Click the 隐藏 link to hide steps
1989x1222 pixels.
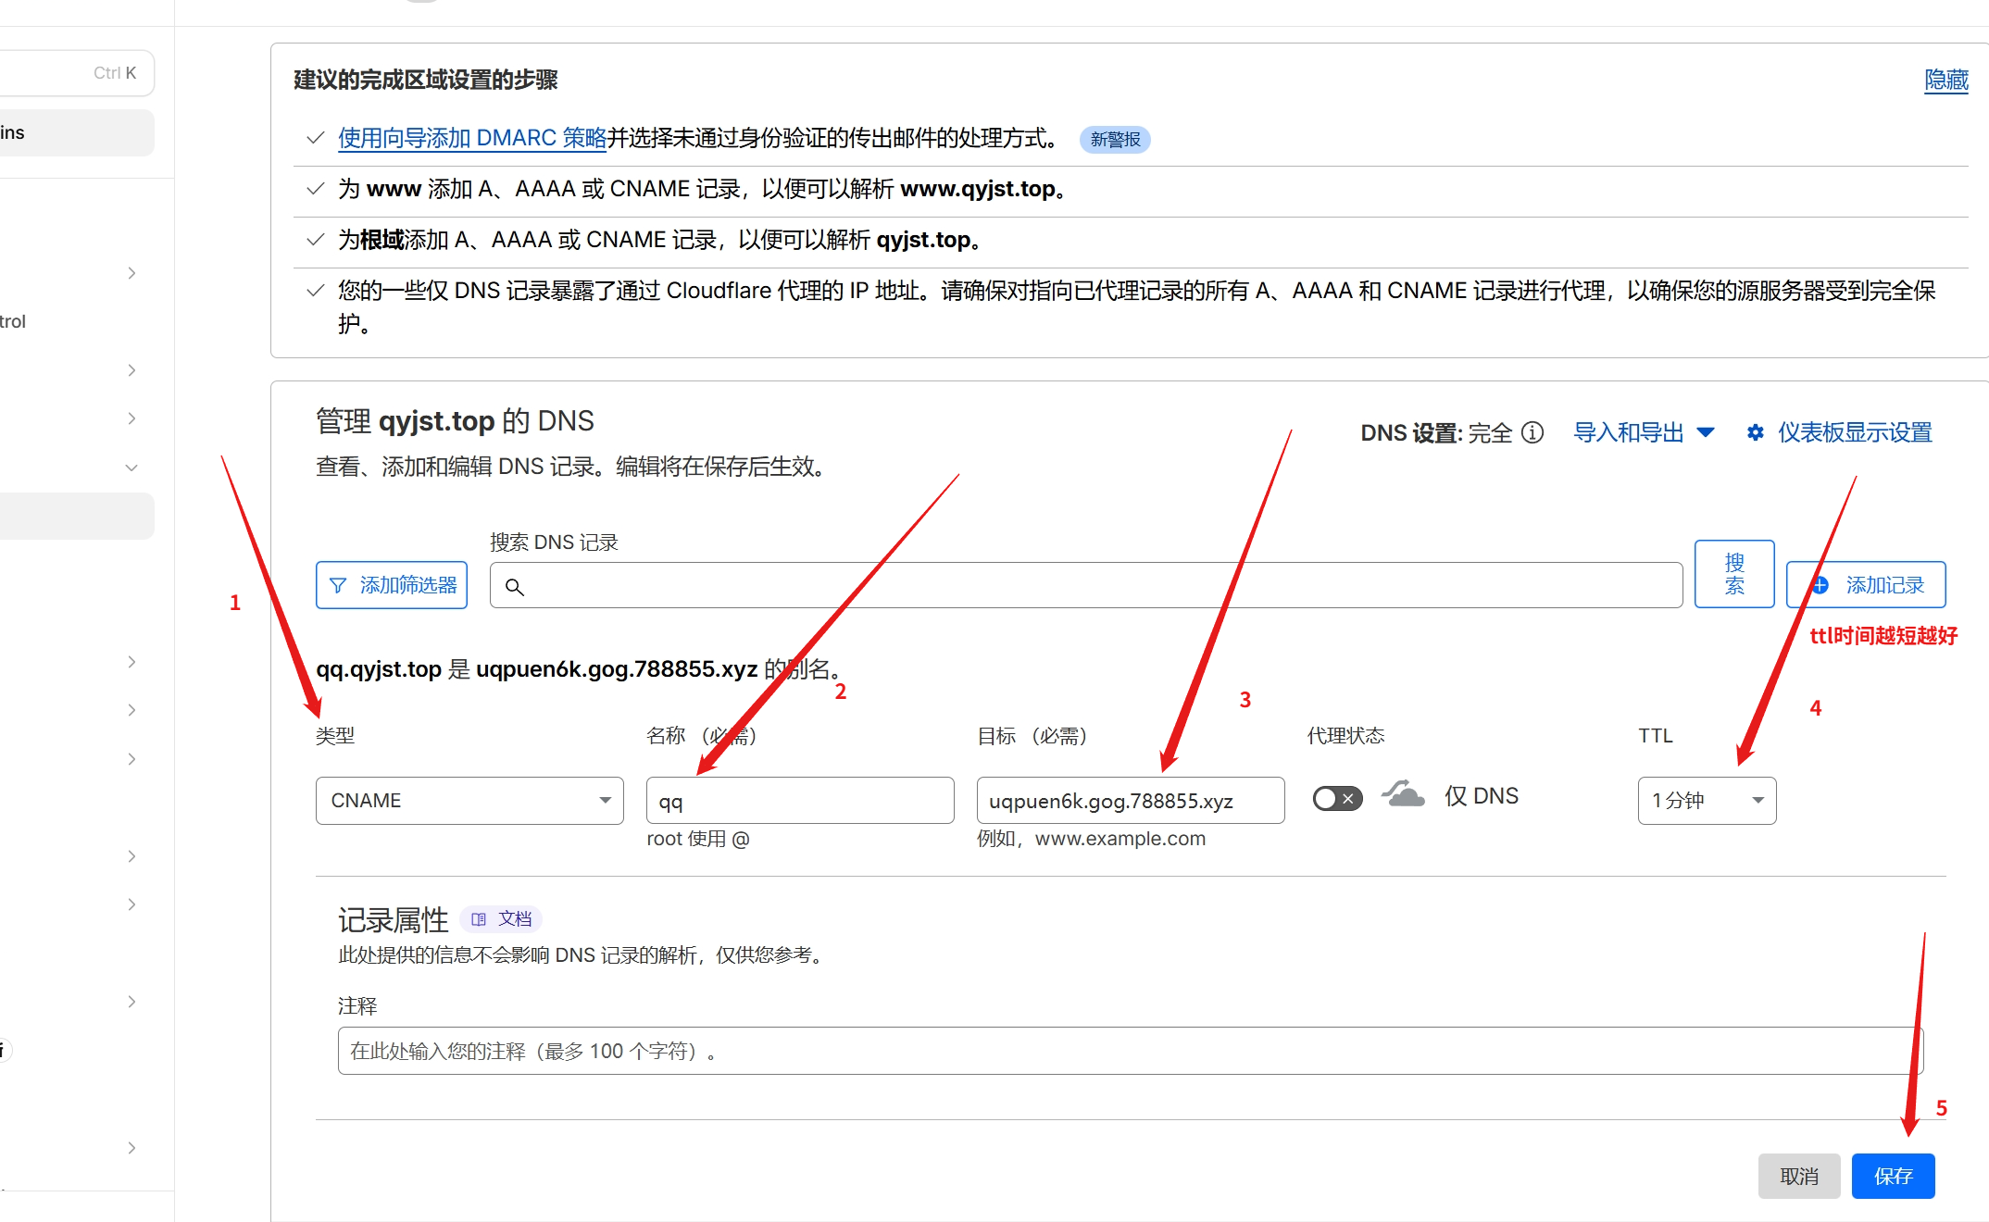1945,81
